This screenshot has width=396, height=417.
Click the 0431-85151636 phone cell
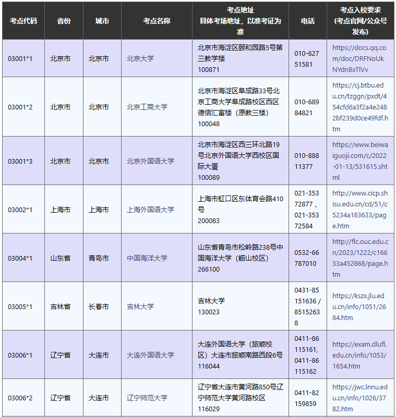point(308,306)
